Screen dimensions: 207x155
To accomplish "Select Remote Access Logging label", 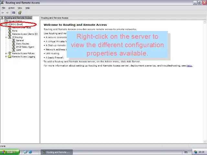I will coord(24,57).
